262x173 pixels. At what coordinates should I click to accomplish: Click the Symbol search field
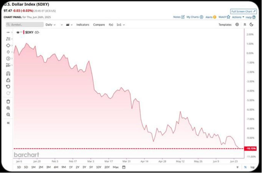25,25
